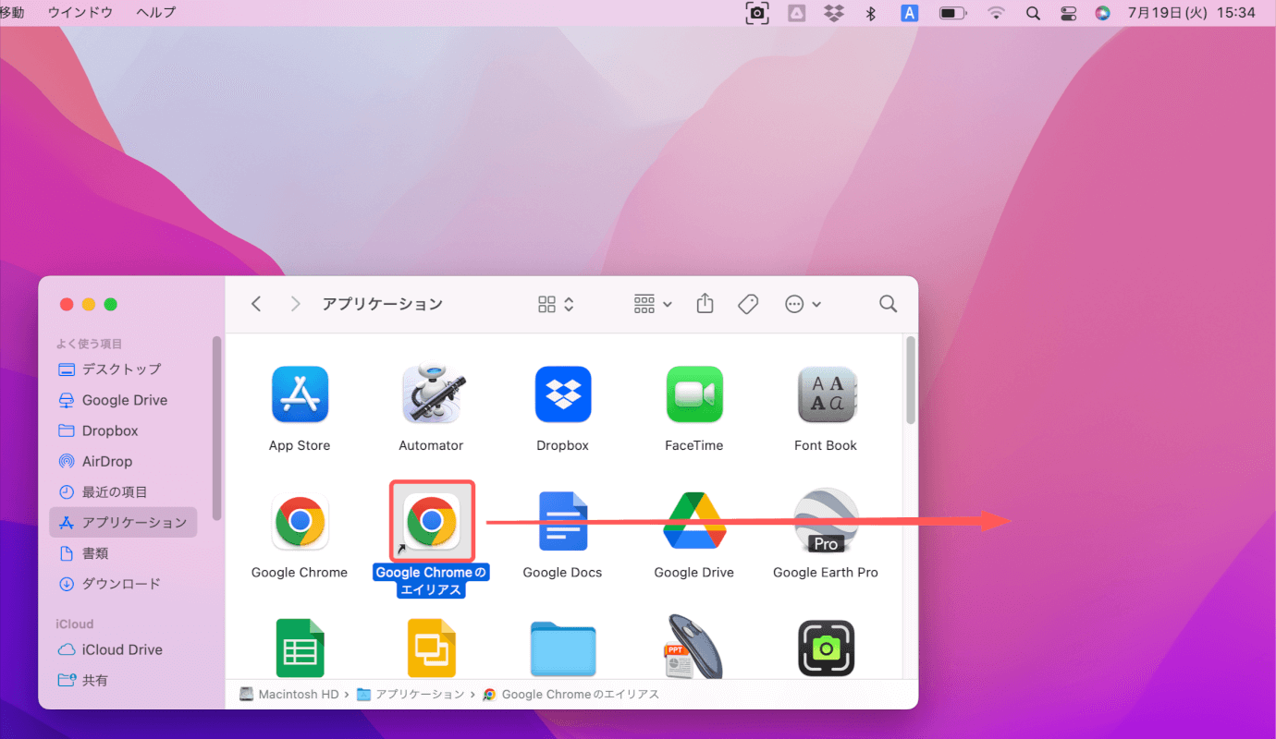Click the file list vertical scrollbar
Viewport: 1276px width, 739px height.
(x=911, y=381)
